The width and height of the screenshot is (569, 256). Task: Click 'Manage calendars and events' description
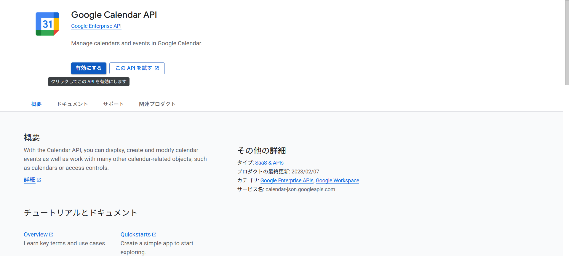click(x=137, y=43)
